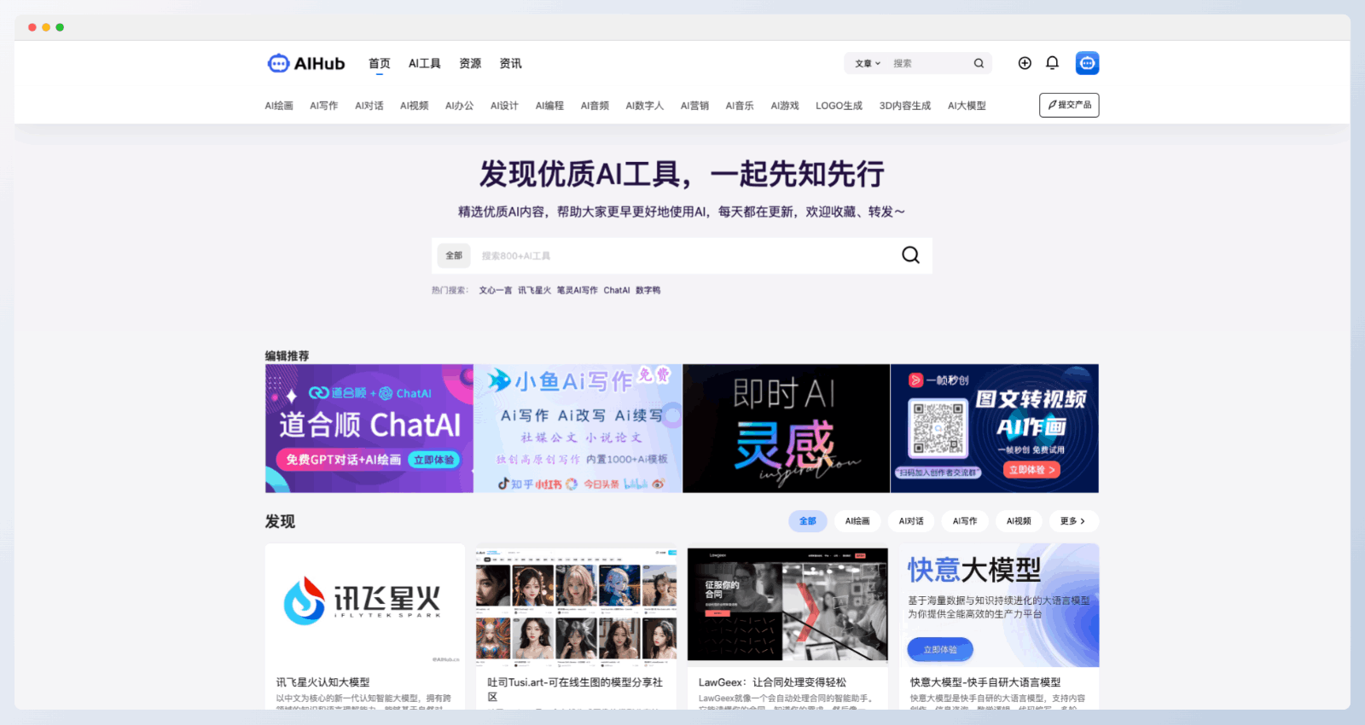Image resolution: width=1365 pixels, height=725 pixels.
Task: Open the LawGeex card image
Action: 787,606
